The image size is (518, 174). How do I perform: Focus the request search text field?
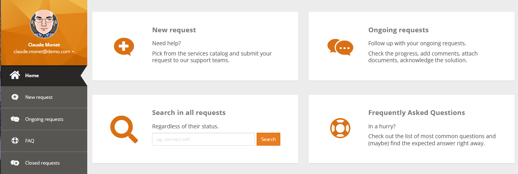203,139
